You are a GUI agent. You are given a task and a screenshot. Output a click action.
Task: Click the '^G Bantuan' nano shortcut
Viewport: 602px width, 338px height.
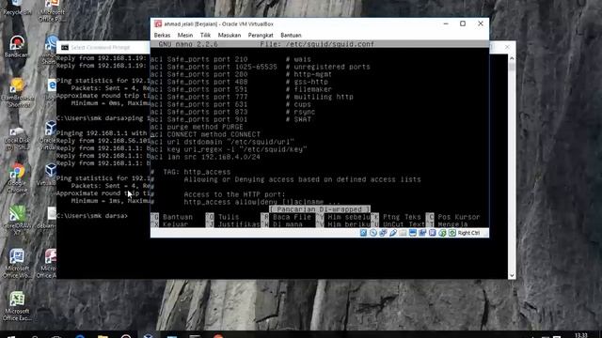(171, 217)
